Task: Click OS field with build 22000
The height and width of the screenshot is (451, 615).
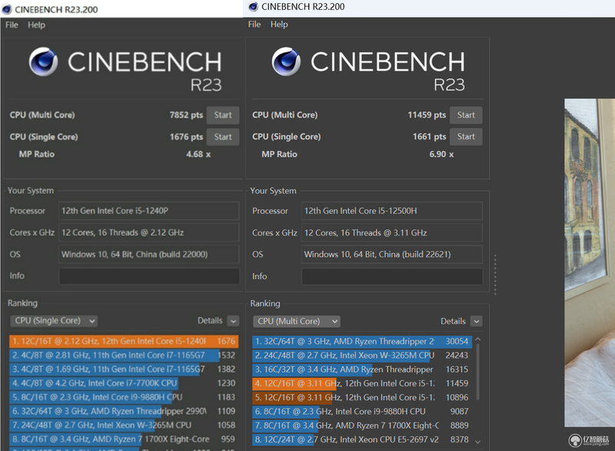Action: pyautogui.click(x=149, y=254)
